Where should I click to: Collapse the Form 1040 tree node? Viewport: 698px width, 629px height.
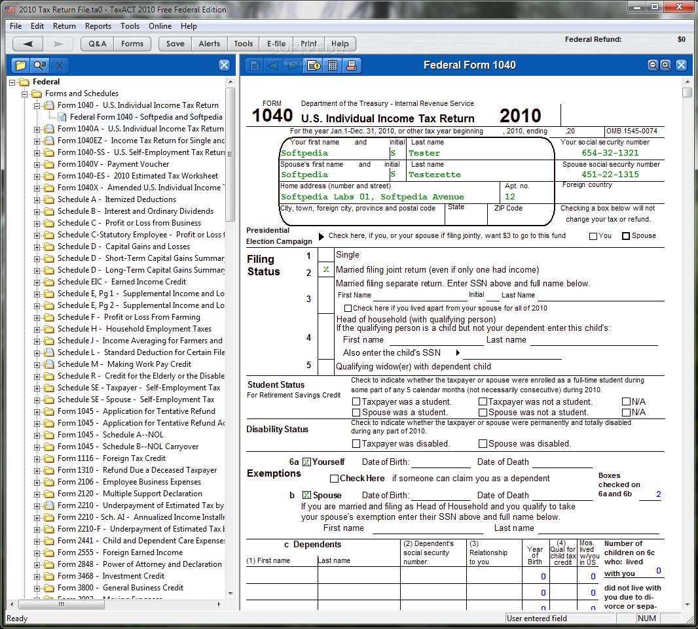click(x=37, y=106)
